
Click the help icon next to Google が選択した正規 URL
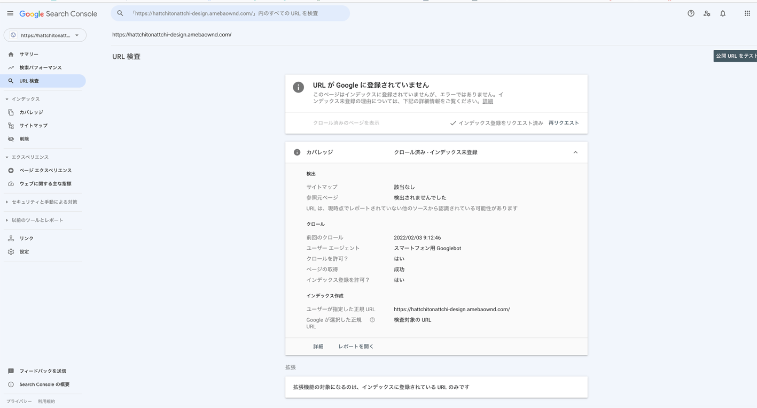pos(372,320)
